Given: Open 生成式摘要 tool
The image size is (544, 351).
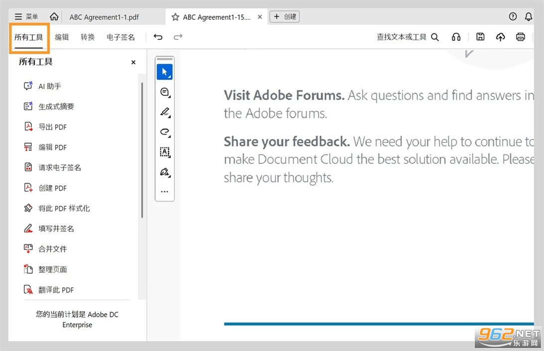Looking at the screenshot, I should coord(49,107).
